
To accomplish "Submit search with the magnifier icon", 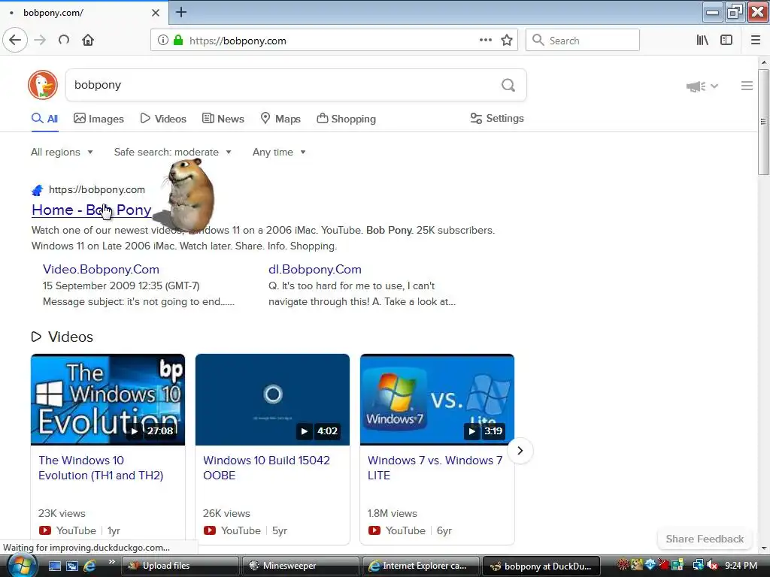I will (x=508, y=86).
